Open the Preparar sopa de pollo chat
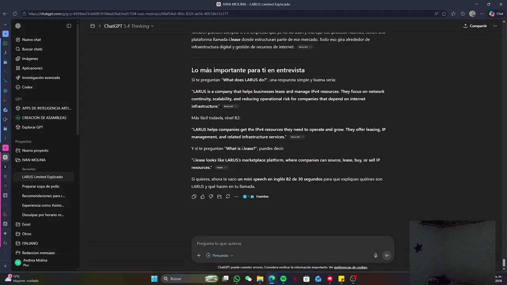Viewport: 507px width, 285px height. (44, 186)
